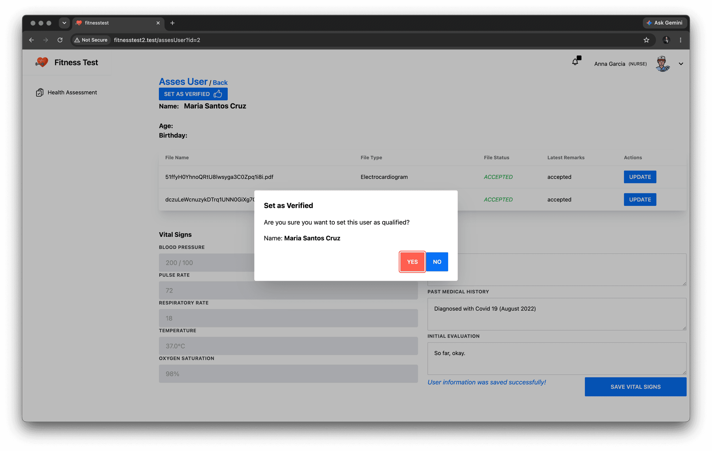Click the Electrocardiogram file type cell
Viewport: 712px width, 451px height.
pyautogui.click(x=384, y=177)
